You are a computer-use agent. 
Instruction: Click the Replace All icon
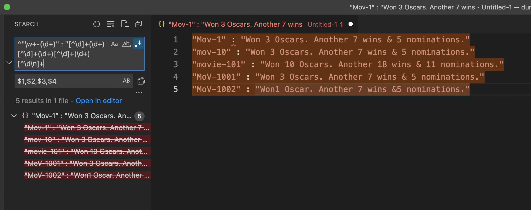(141, 81)
